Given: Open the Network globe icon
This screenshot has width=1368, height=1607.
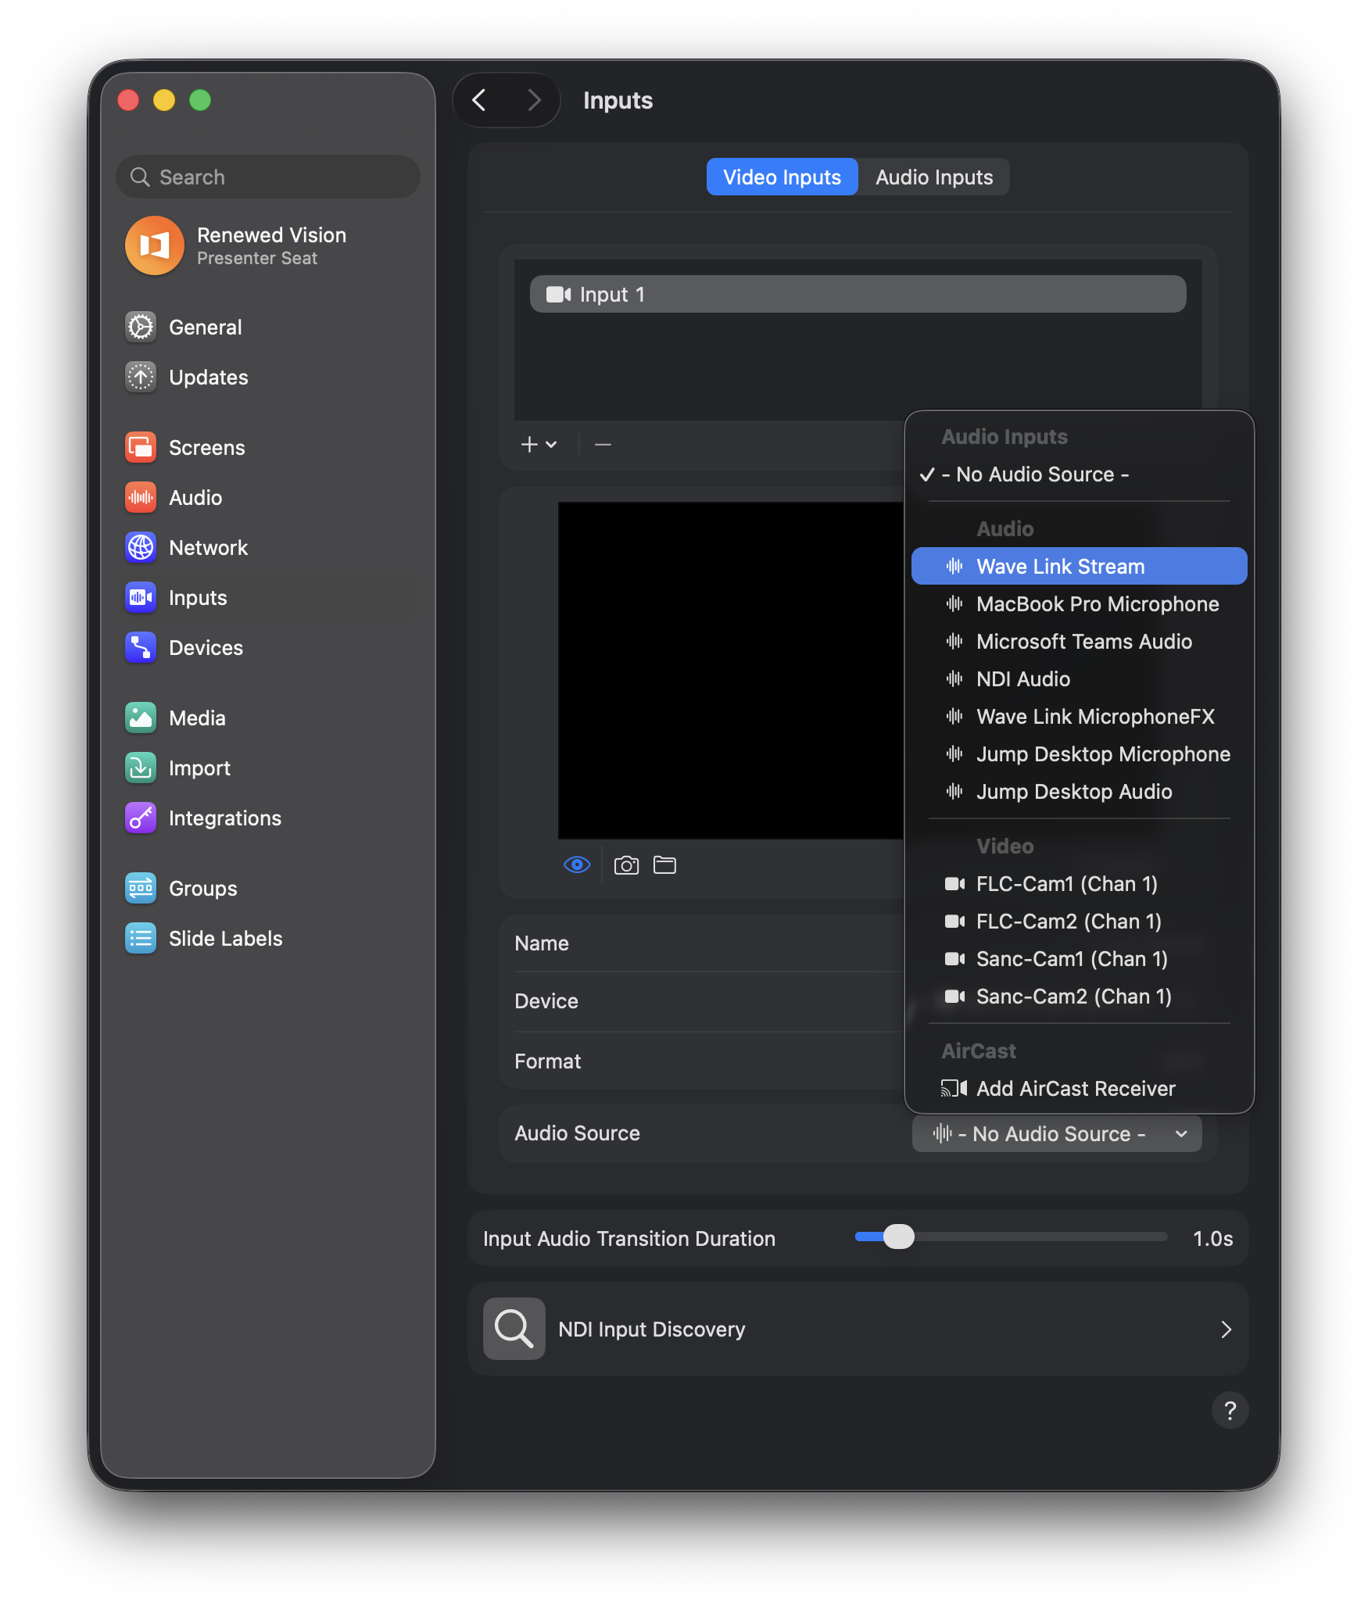Looking at the screenshot, I should point(141,547).
